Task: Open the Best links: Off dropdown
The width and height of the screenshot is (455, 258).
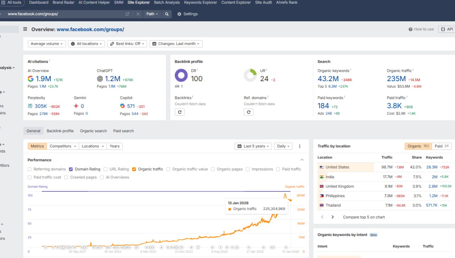Action: 127,44
